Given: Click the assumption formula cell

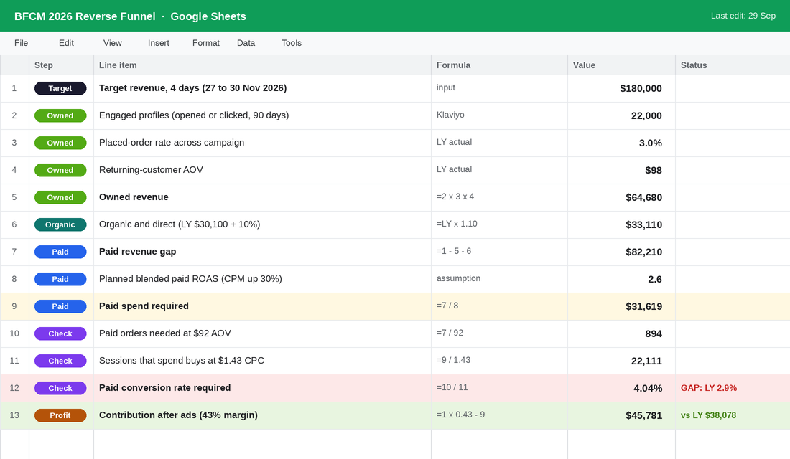Looking at the screenshot, I should pyautogui.click(x=499, y=279).
